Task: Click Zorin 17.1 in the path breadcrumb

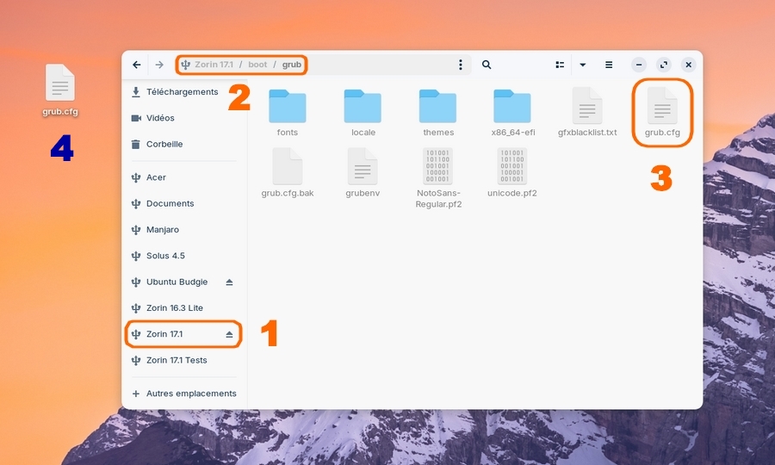Action: pos(212,65)
